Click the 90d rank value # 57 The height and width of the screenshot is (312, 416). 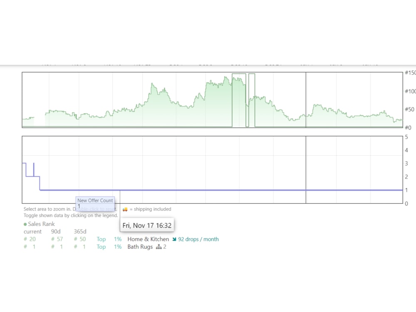tap(57, 239)
